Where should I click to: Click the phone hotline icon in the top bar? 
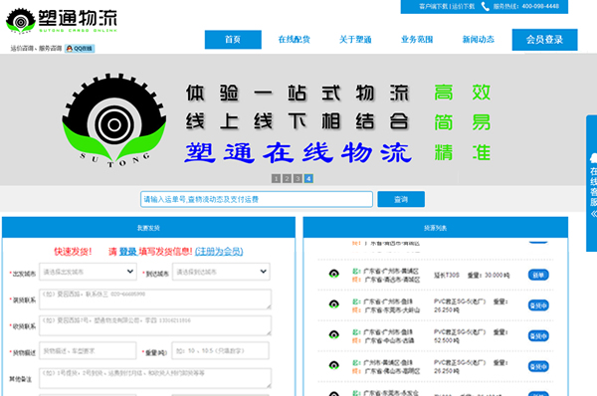click(486, 7)
